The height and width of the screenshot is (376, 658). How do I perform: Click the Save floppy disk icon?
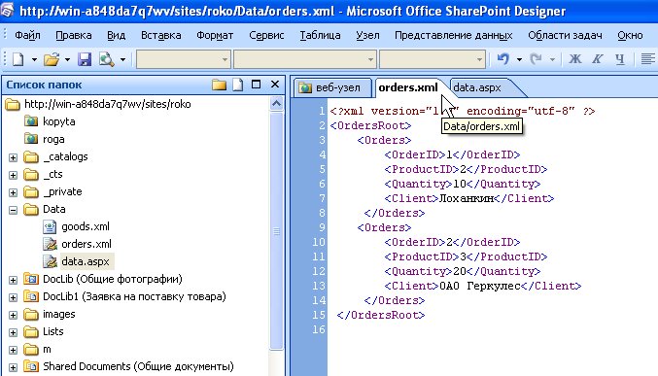85,59
